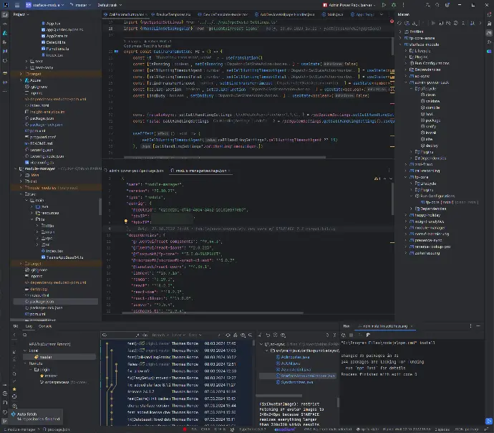Open IDE settings gear in the title bar
This screenshot has height=433, width=494.
(x=447, y=5)
